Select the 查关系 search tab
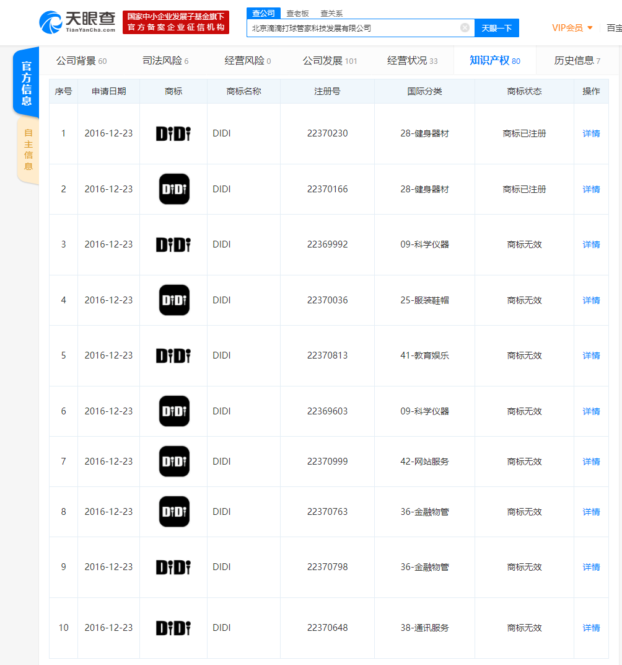Viewport: 622px width, 665px height. (331, 14)
